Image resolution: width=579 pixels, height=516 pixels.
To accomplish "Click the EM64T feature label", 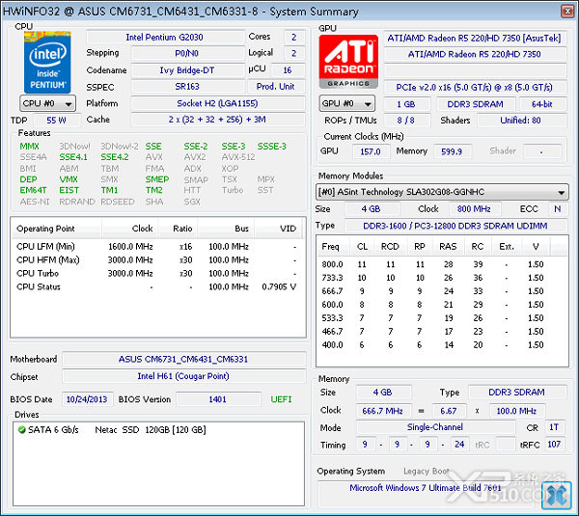I will [x=33, y=190].
